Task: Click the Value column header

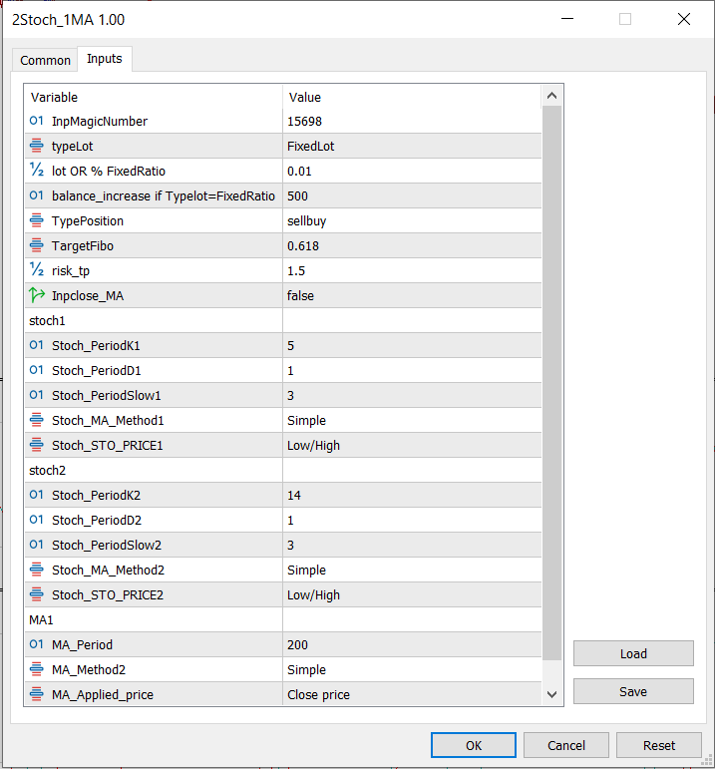Action: (411, 97)
